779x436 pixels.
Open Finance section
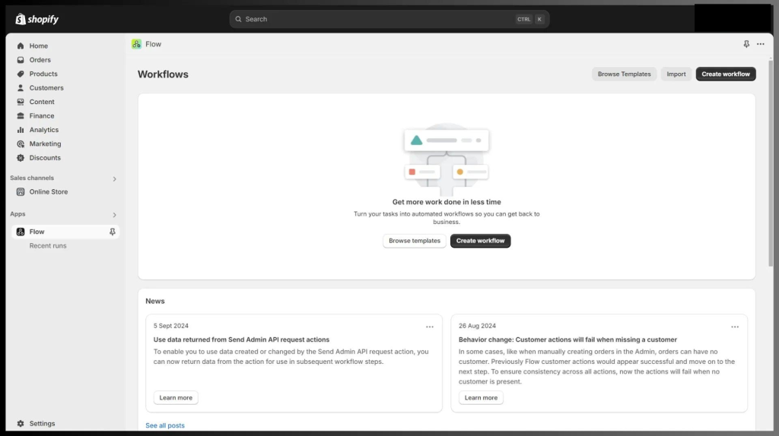pos(42,115)
